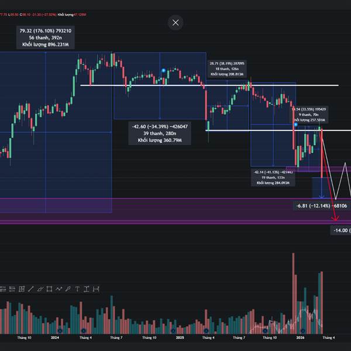Select the trend line drawing tool
Screen dimensions: 351x351
tap(30, 289)
